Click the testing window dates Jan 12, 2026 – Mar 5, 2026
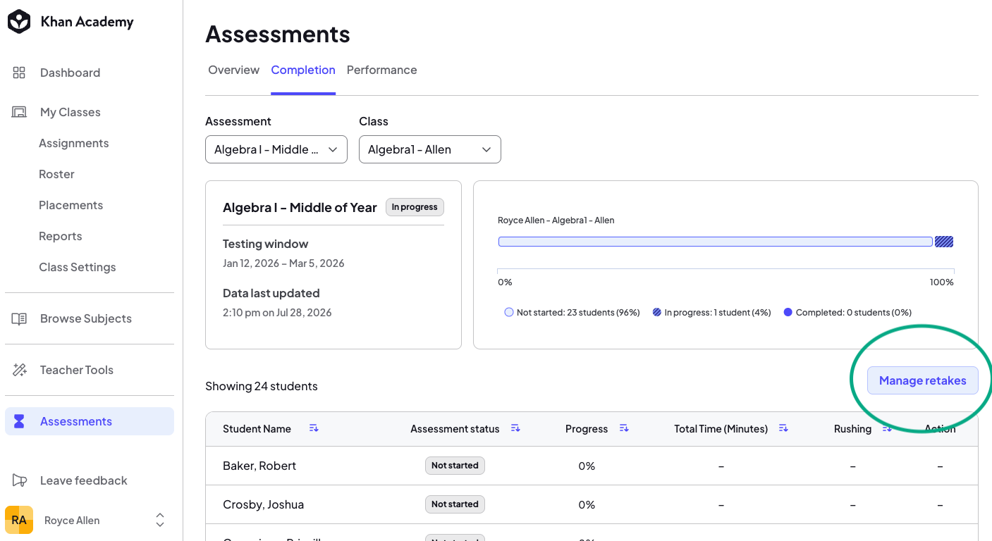The height and width of the screenshot is (541, 992). pos(283,263)
